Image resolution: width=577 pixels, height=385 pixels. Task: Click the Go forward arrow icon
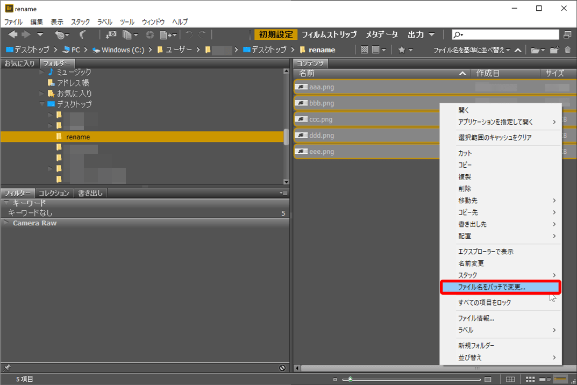pyautogui.click(x=26, y=34)
